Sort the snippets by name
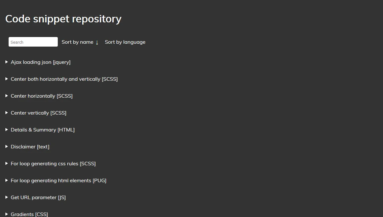383x217 pixels. (77, 42)
